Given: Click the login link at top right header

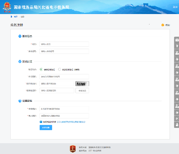Looking at the screenshot, I should pos(175,7).
